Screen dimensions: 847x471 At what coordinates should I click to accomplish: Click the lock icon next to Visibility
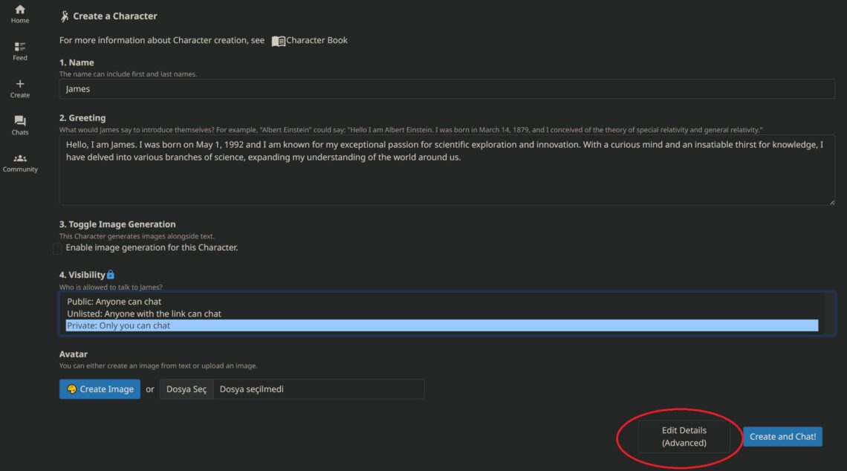click(111, 274)
